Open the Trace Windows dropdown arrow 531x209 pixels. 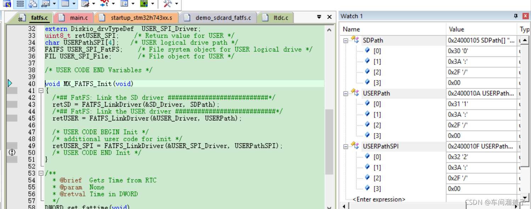[x=133, y=4]
